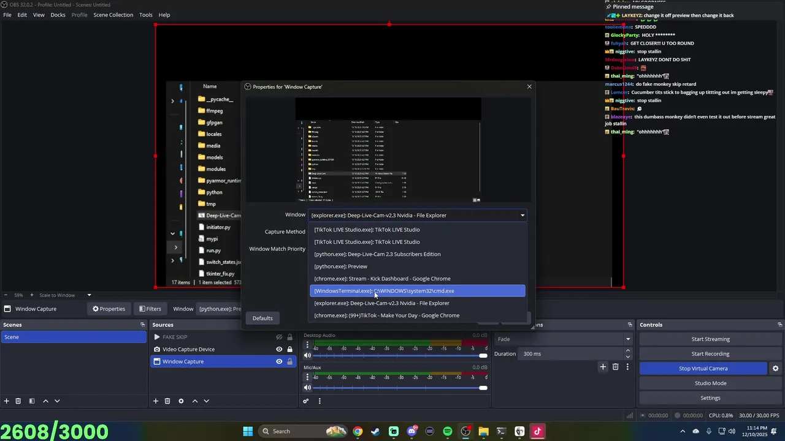This screenshot has height=441, width=785.
Task: Adjust Desktop Audio volume slider
Action: click(400, 356)
